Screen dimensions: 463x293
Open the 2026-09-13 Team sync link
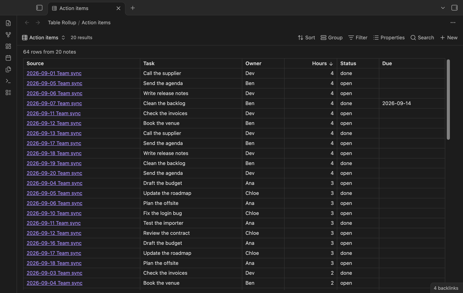coord(54,133)
